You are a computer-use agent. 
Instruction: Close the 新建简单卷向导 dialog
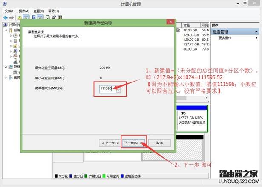170,22
